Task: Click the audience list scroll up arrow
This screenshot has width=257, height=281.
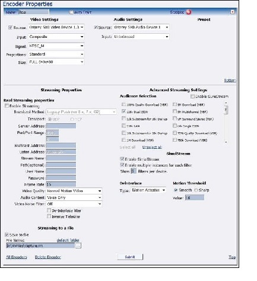Action: coord(226,103)
